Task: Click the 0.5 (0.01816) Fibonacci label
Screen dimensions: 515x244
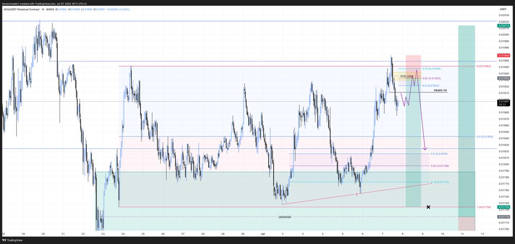Action: point(439,154)
